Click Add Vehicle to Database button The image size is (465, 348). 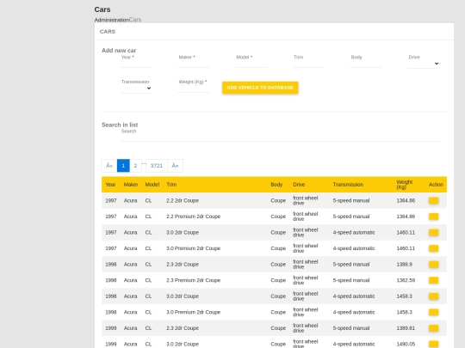pyautogui.click(x=260, y=88)
